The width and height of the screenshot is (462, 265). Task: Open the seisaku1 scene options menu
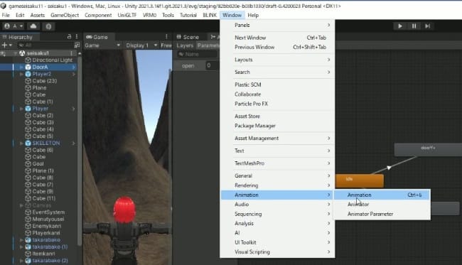[x=72, y=53]
